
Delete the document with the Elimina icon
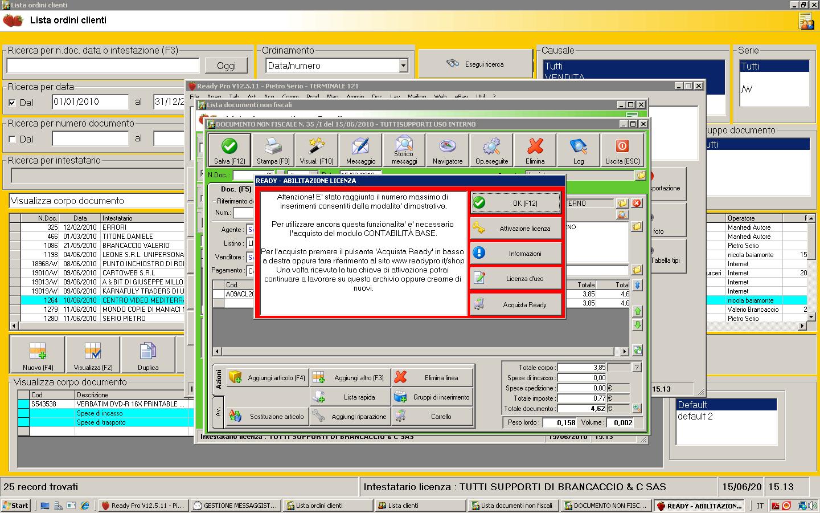[x=535, y=150]
